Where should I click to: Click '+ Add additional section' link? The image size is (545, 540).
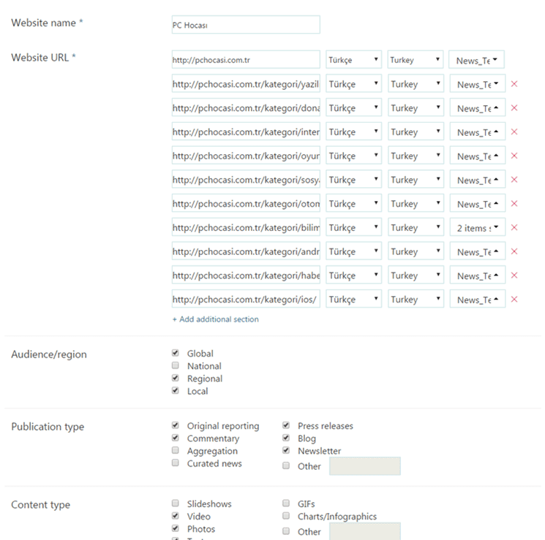coord(215,319)
